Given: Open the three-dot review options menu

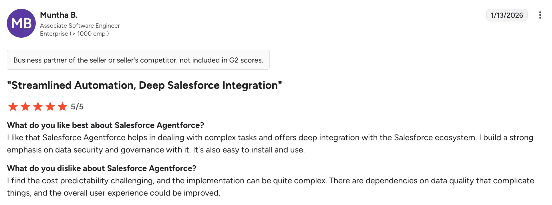Looking at the screenshot, I should [540, 15].
